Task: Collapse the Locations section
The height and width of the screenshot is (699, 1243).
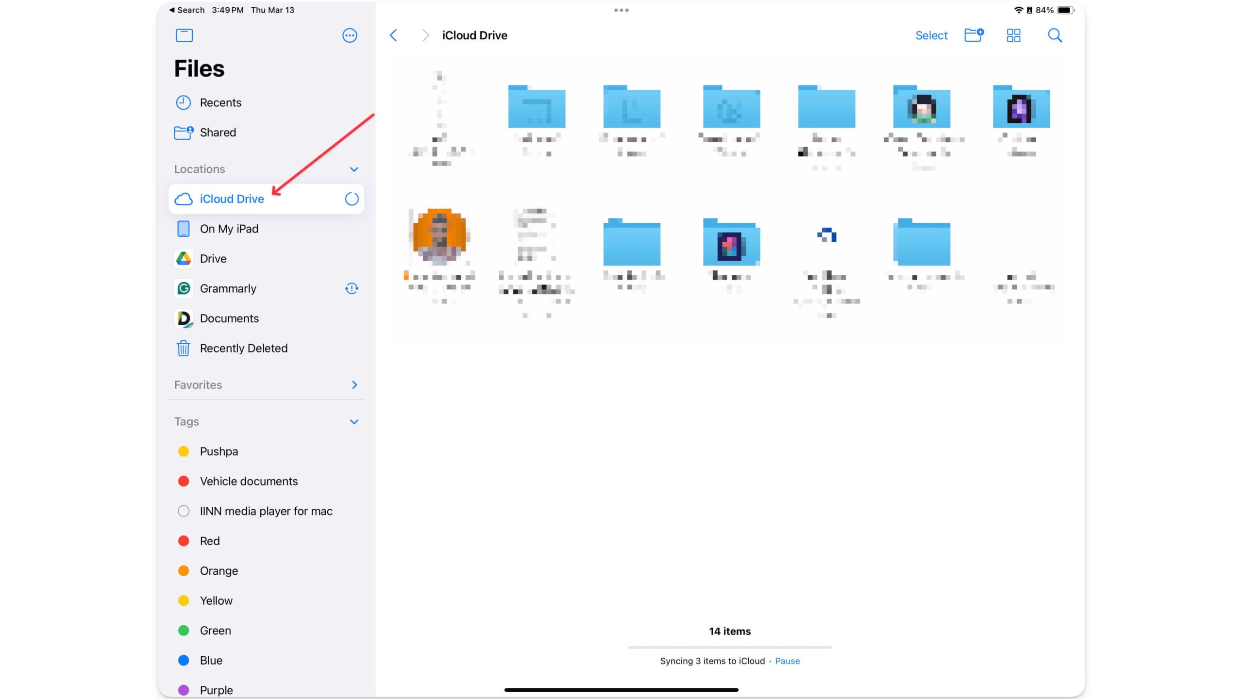Action: tap(354, 169)
